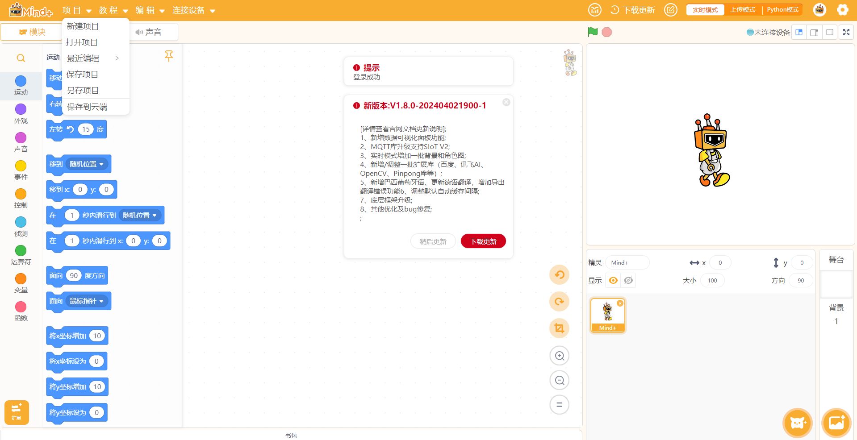Click the sprite name field Mind+

click(x=627, y=263)
